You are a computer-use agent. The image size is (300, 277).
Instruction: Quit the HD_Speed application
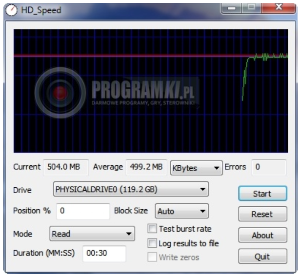(263, 257)
